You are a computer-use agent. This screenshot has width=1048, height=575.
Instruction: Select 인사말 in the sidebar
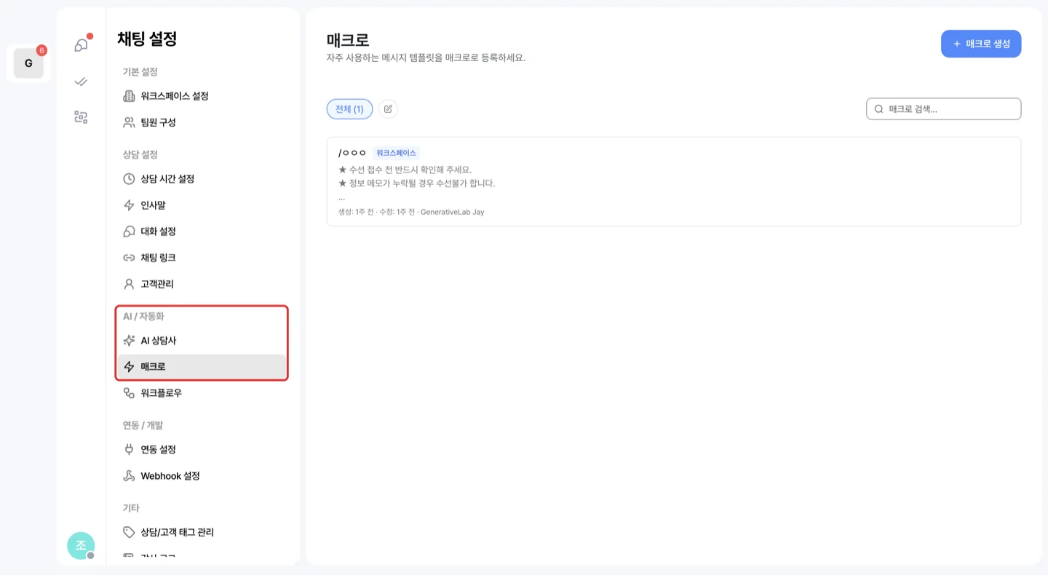click(x=202, y=205)
